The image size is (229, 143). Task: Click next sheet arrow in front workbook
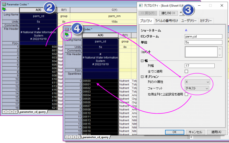tap(71, 137)
